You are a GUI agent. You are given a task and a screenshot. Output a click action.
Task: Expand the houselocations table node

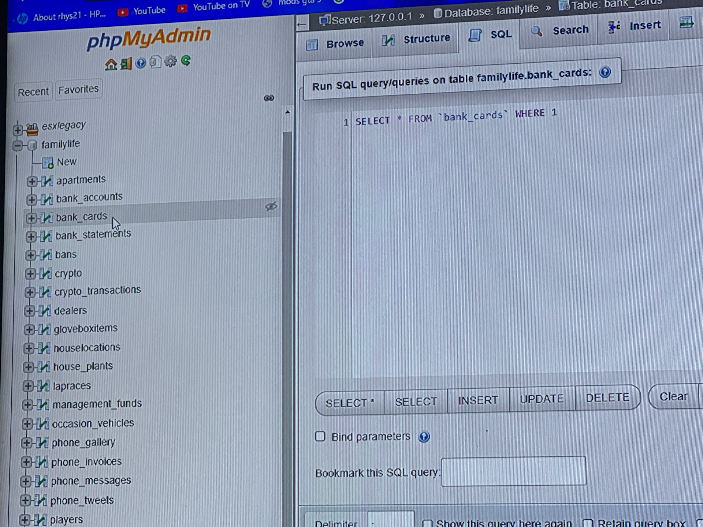tap(29, 348)
